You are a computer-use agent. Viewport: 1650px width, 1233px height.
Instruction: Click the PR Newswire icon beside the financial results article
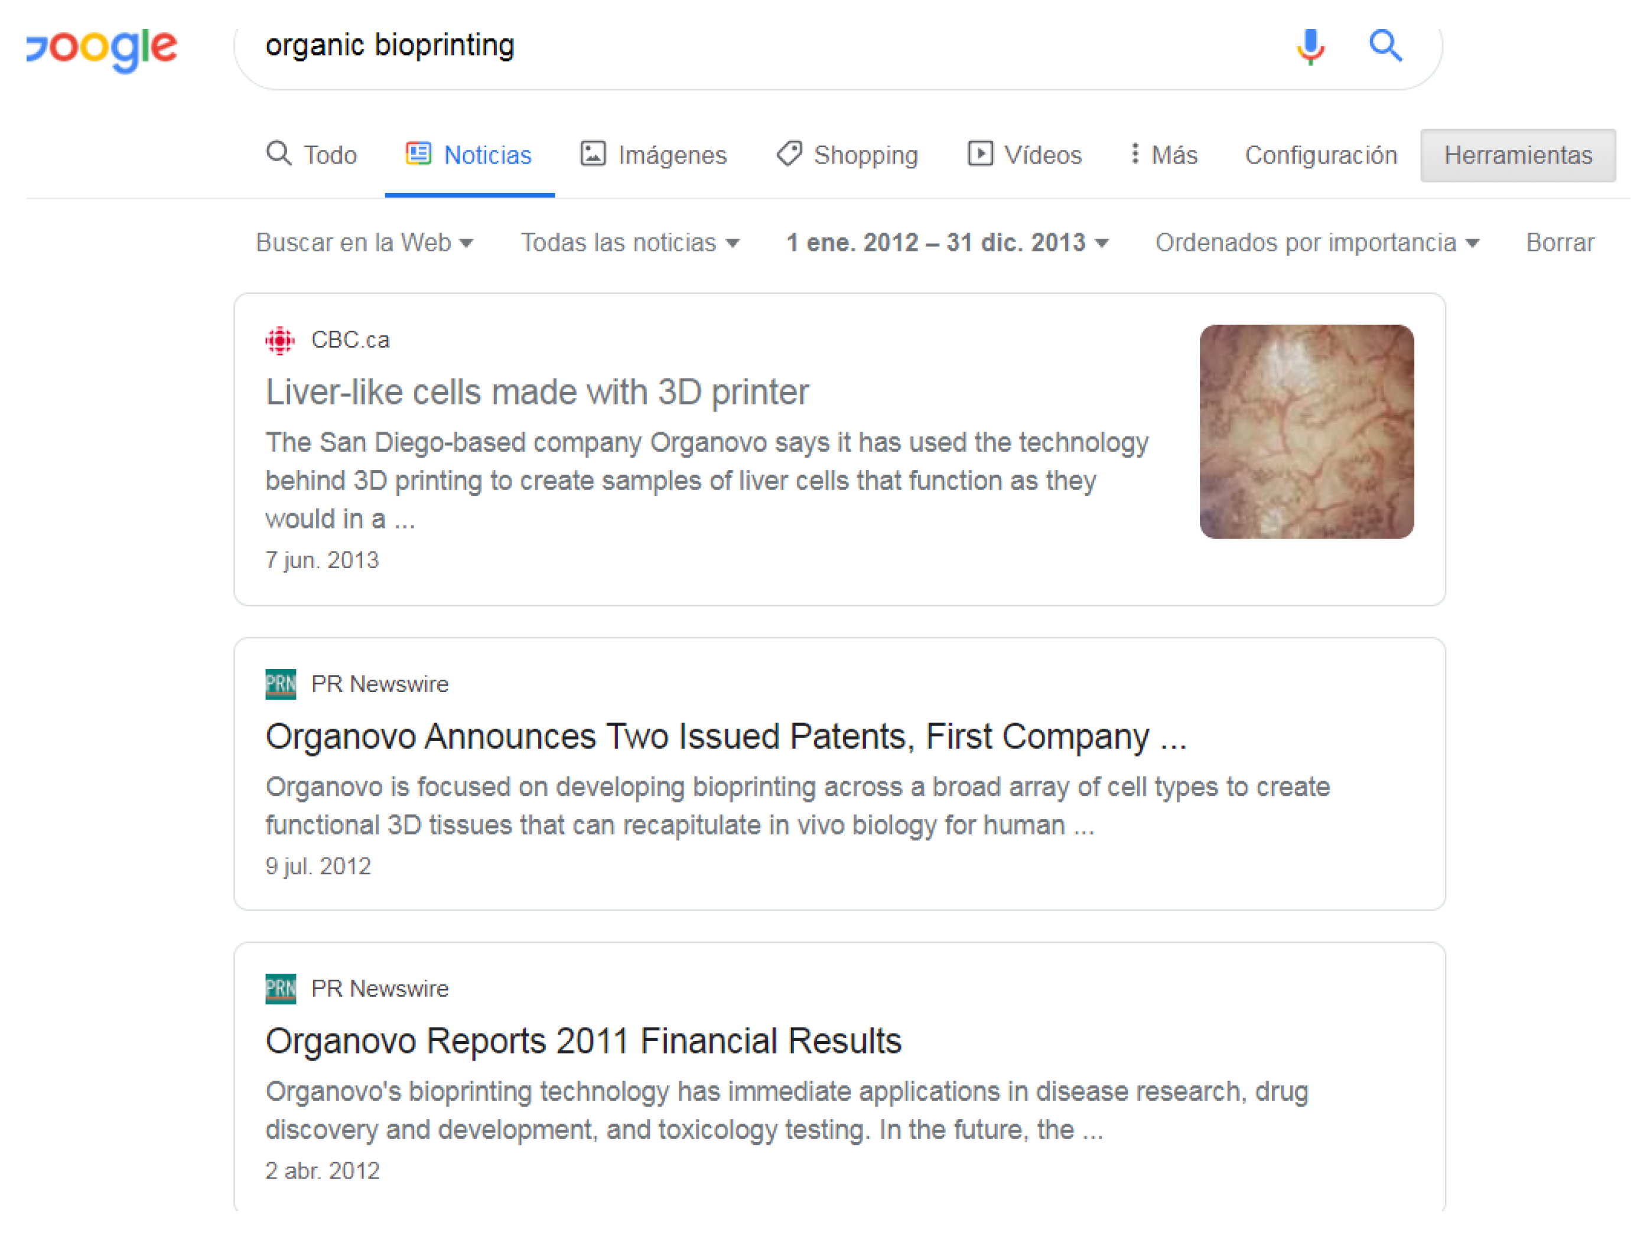pyautogui.click(x=281, y=989)
